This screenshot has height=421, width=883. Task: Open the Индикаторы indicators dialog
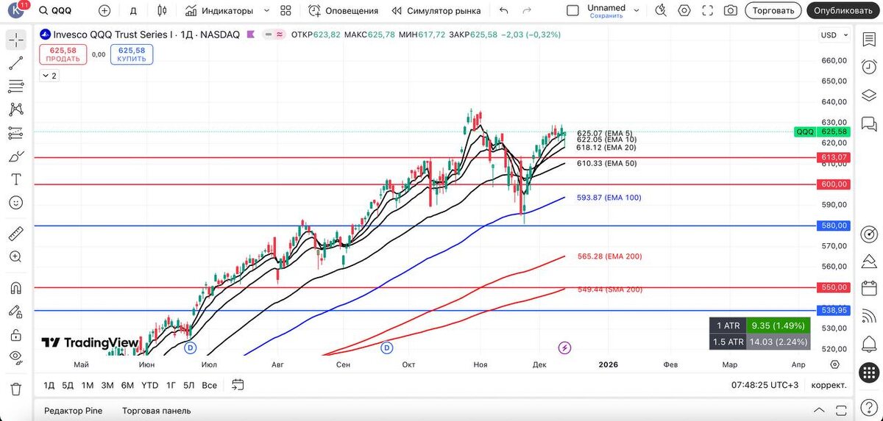point(219,11)
